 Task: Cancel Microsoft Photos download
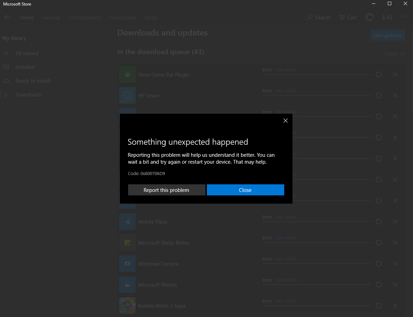395,285
